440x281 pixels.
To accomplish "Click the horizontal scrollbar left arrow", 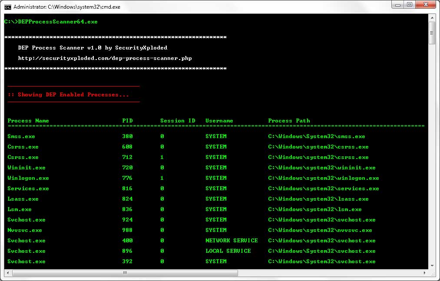I will tap(7, 273).
